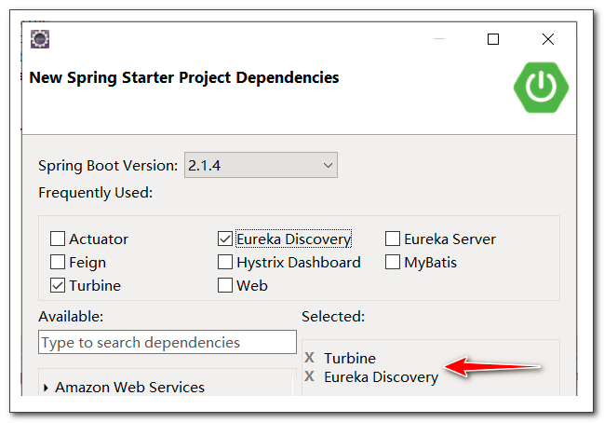Enable the Actuator dependency checkbox

(x=58, y=239)
